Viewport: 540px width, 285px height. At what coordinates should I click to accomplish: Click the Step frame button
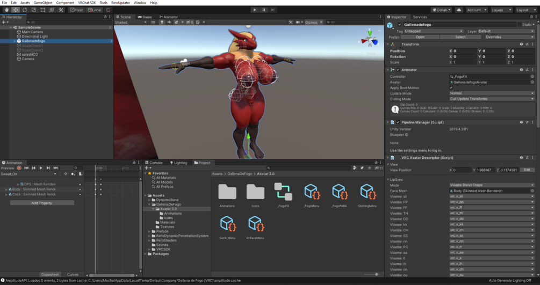(x=273, y=10)
